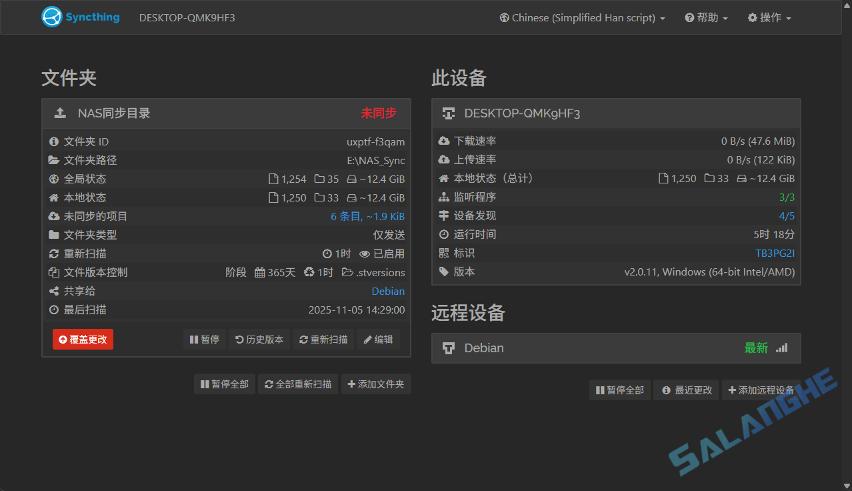The image size is (852, 491).
Task: Click the globe icon beside 全局状态
Action: pos(53,179)
